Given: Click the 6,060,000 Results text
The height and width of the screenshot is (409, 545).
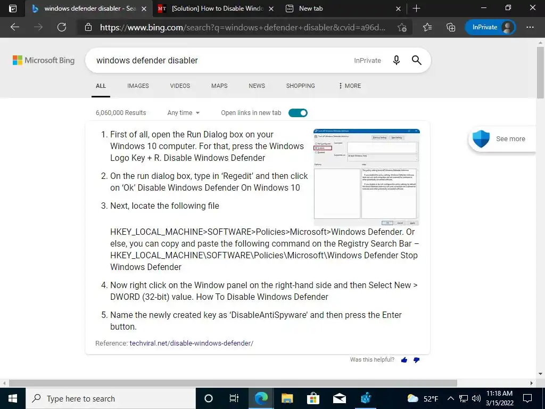Looking at the screenshot, I should (121, 113).
